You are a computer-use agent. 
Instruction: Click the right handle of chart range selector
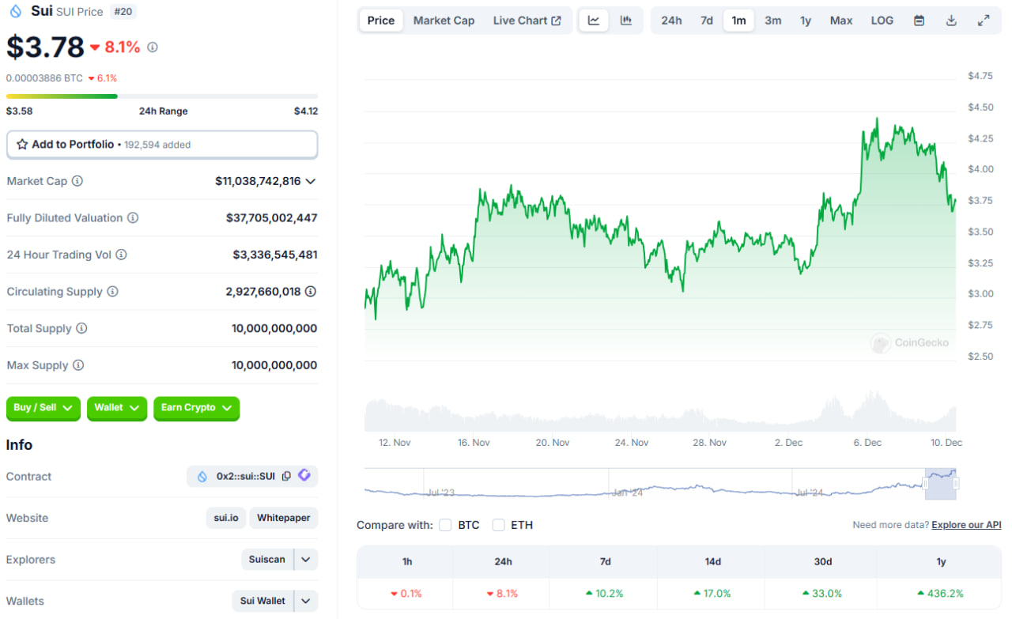[x=956, y=484]
